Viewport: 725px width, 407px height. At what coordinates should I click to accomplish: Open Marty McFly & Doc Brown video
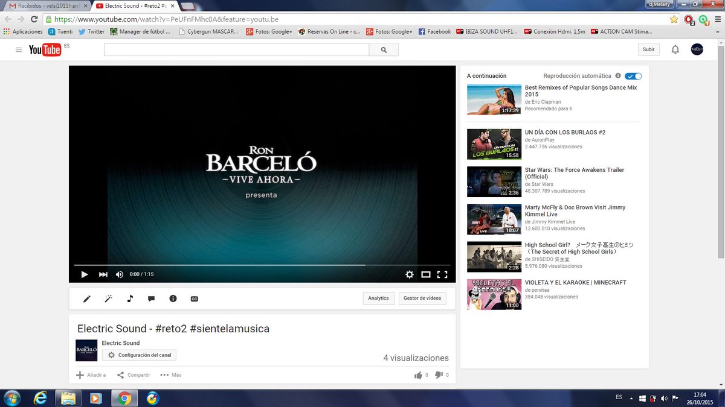point(575,210)
